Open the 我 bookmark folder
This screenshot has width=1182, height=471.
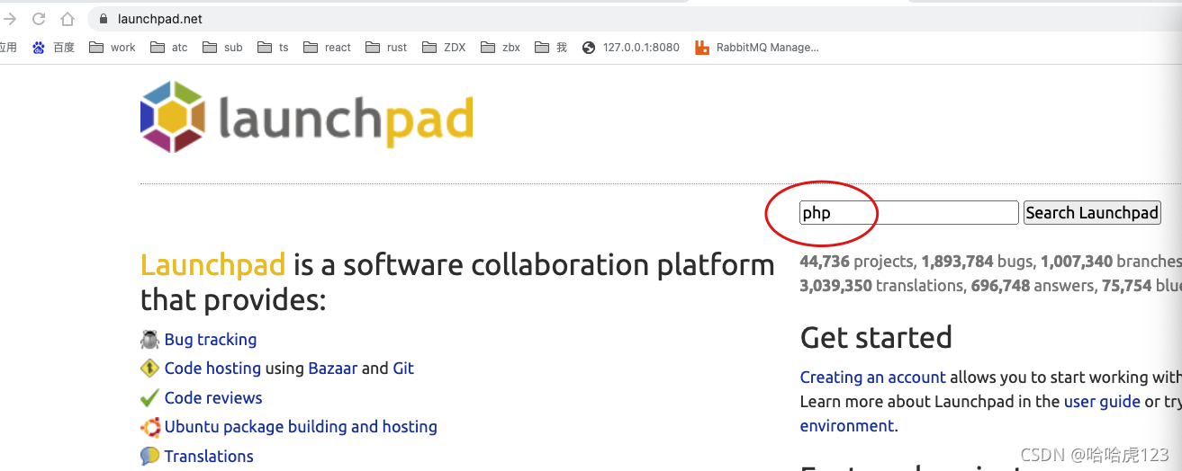pyautogui.click(x=551, y=48)
